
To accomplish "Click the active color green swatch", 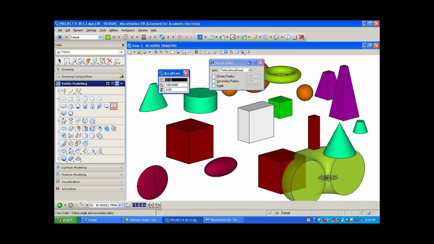I will click(108, 37).
